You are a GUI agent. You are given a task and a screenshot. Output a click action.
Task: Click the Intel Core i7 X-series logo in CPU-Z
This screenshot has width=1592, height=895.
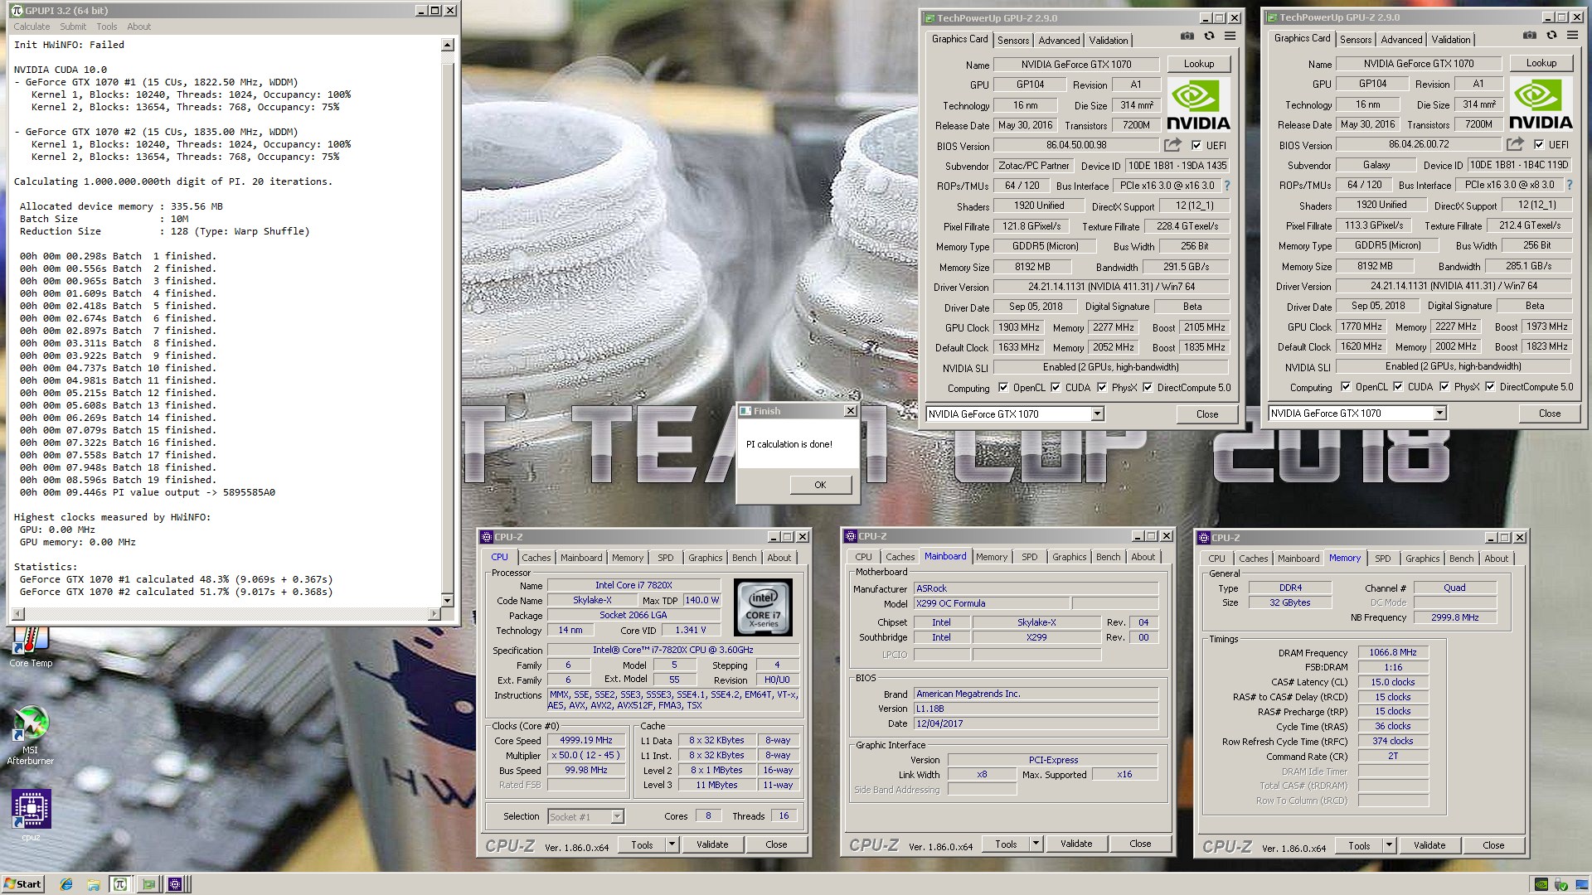(x=763, y=607)
